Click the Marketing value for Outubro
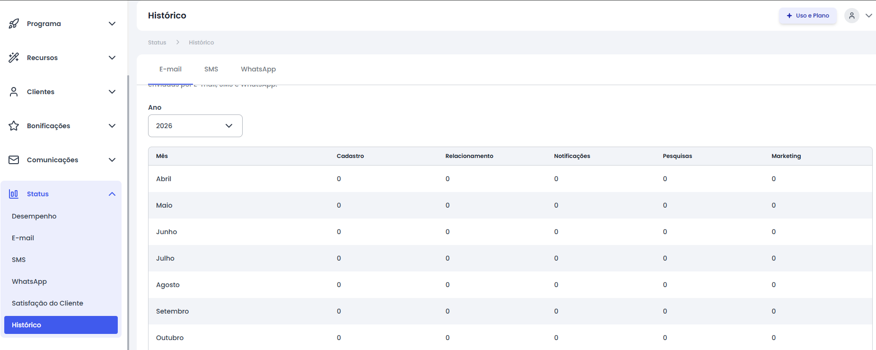Viewport: 876px width, 350px height. (x=774, y=338)
